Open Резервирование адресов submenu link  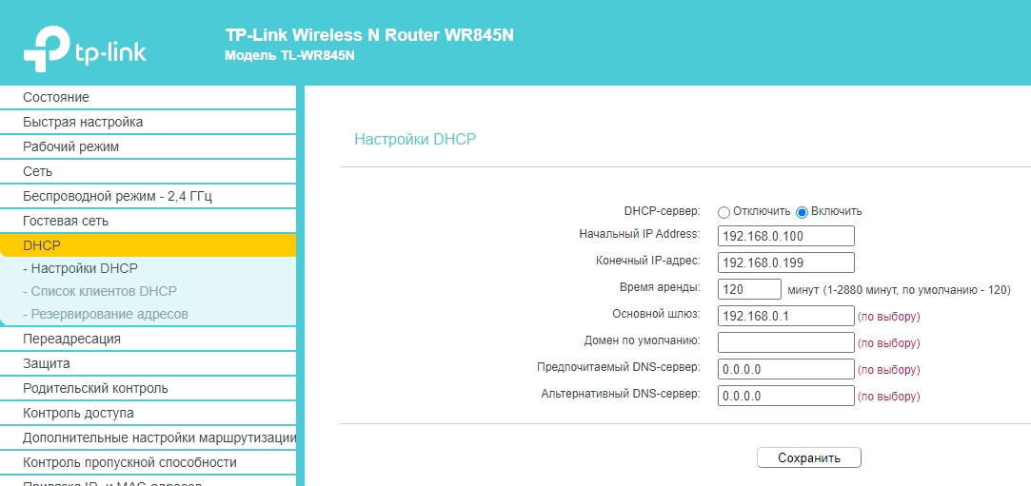click(106, 314)
